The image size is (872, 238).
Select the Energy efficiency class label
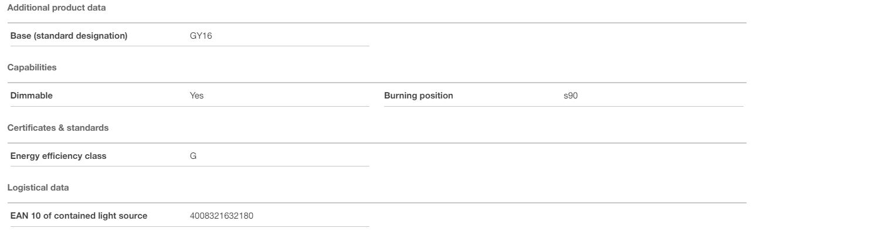click(x=58, y=156)
